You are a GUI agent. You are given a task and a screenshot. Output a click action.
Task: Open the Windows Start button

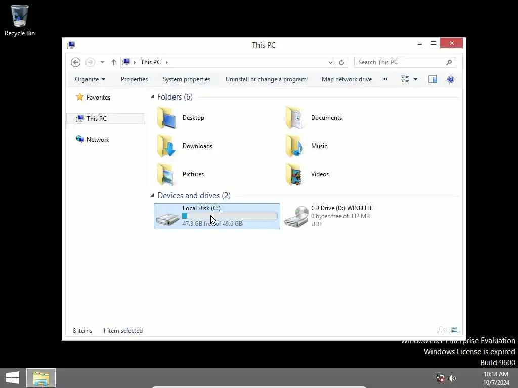click(x=13, y=378)
